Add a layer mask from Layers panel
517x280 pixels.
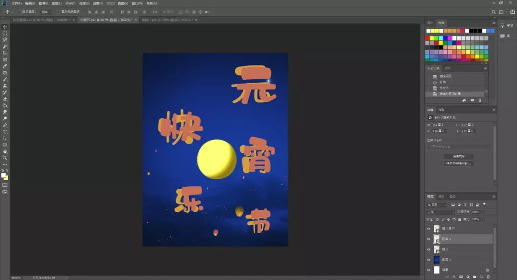click(461, 277)
